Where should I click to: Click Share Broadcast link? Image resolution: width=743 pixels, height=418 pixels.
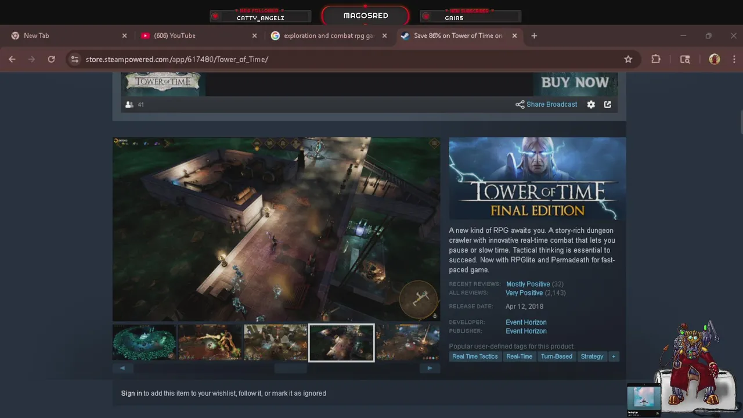pos(546,105)
